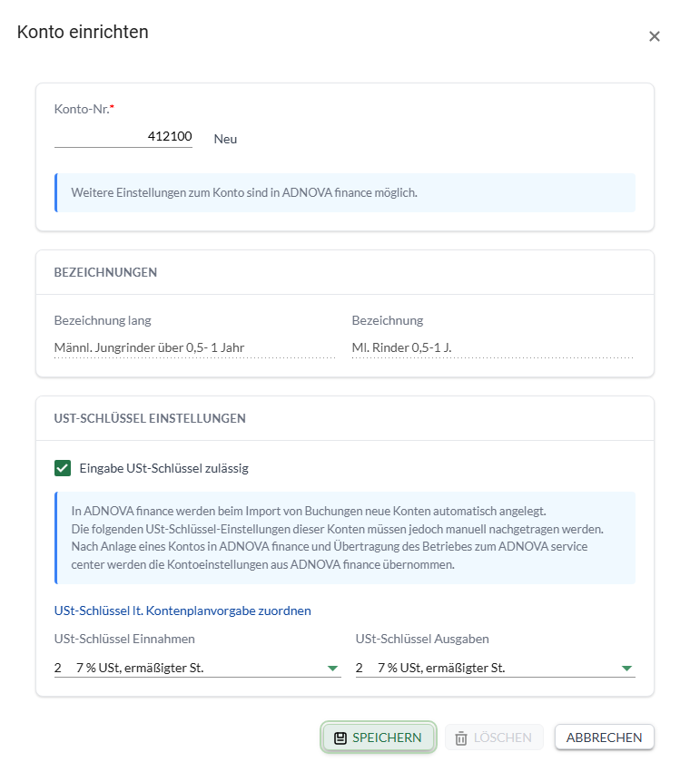Expand the USt-Schlüssel Ausgaben dropdown arrow
This screenshot has width=690, height=762.
[626, 669]
